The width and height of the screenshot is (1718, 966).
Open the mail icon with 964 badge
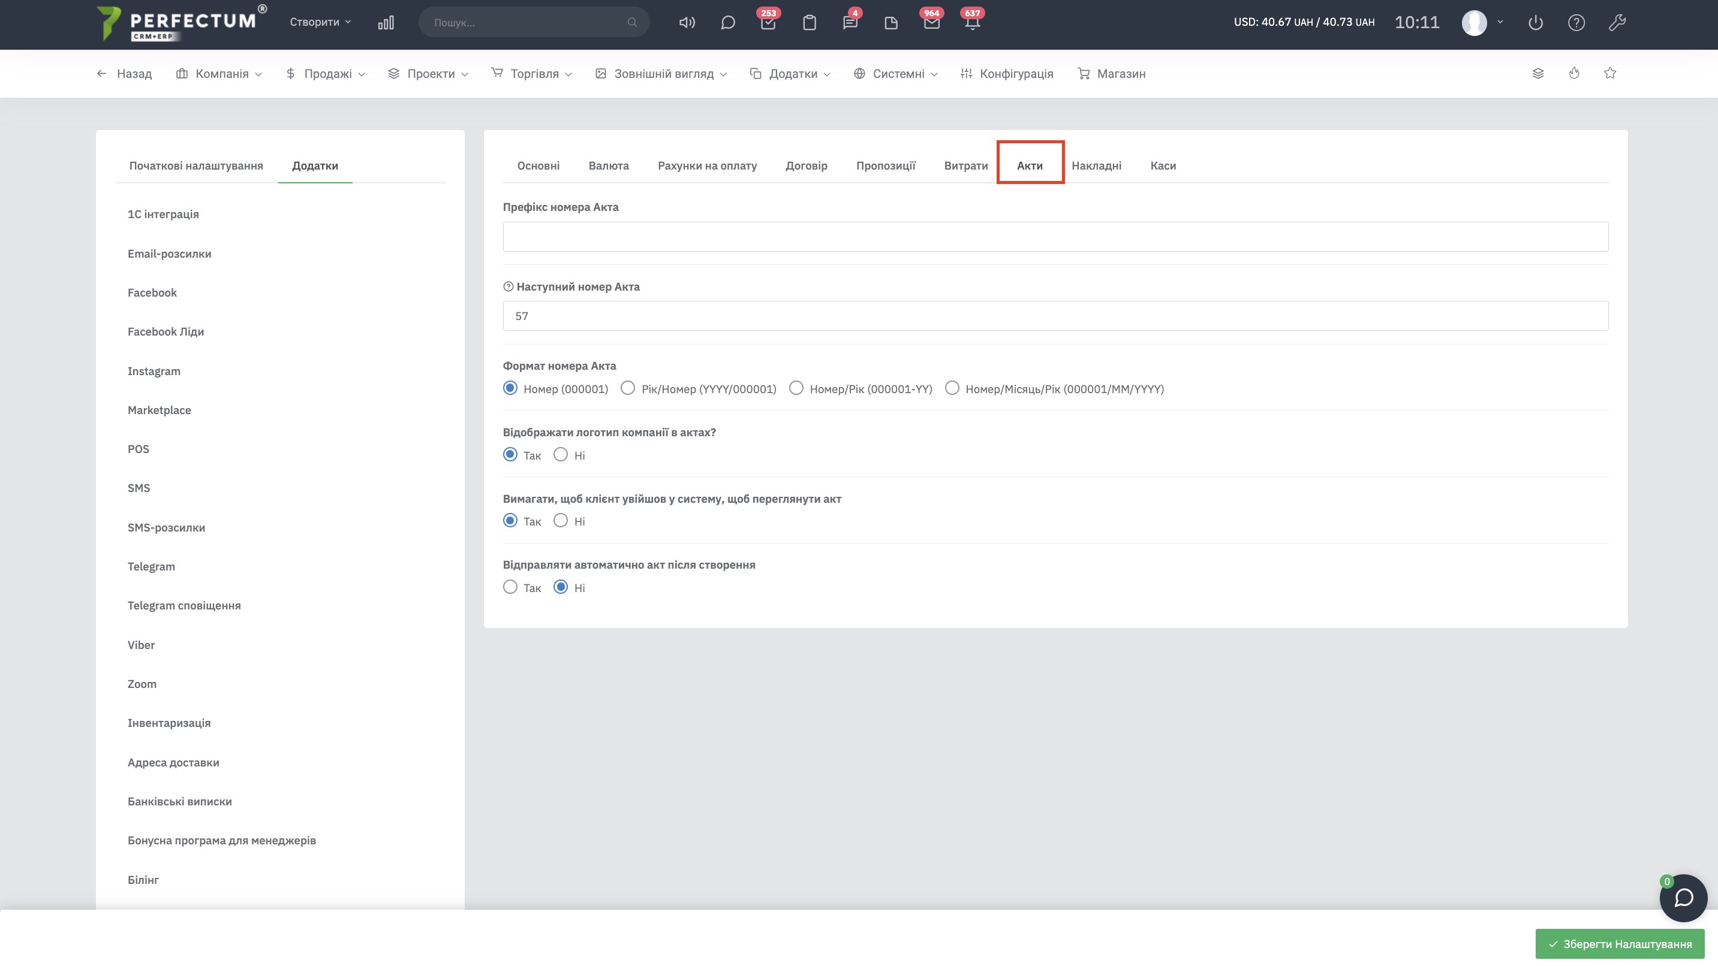(x=932, y=23)
